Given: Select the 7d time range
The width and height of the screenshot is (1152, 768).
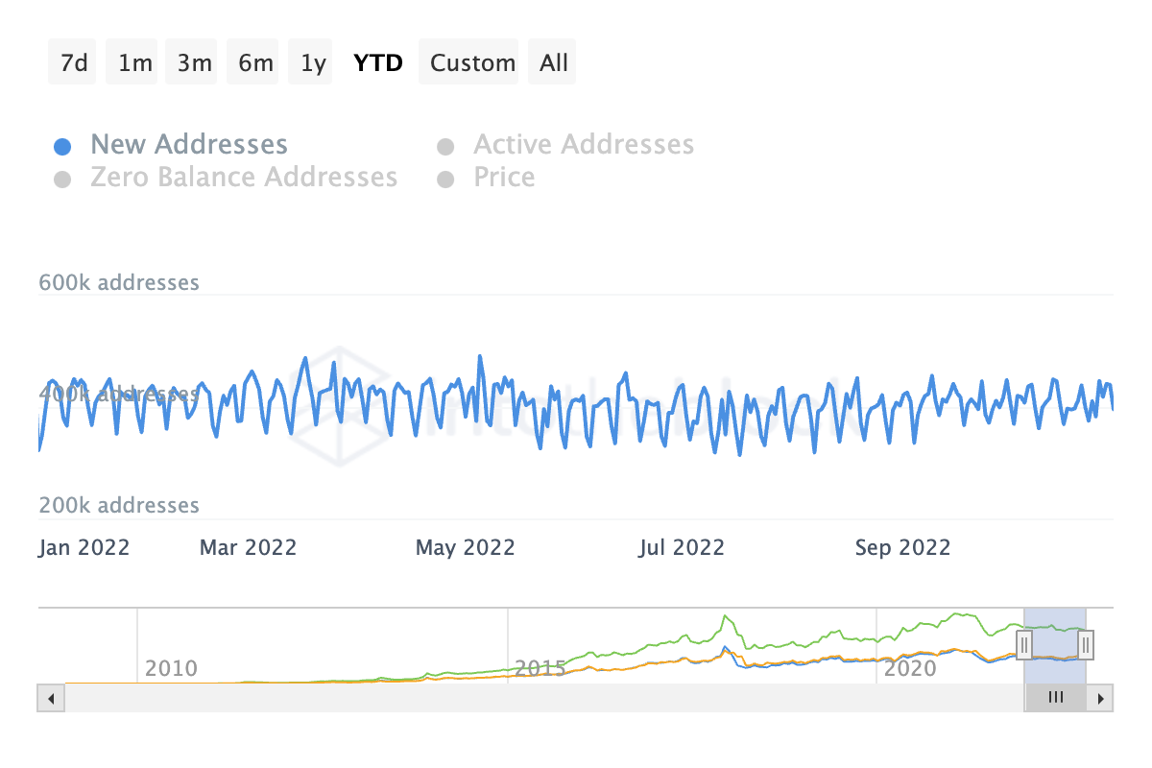Looking at the screenshot, I should [74, 62].
